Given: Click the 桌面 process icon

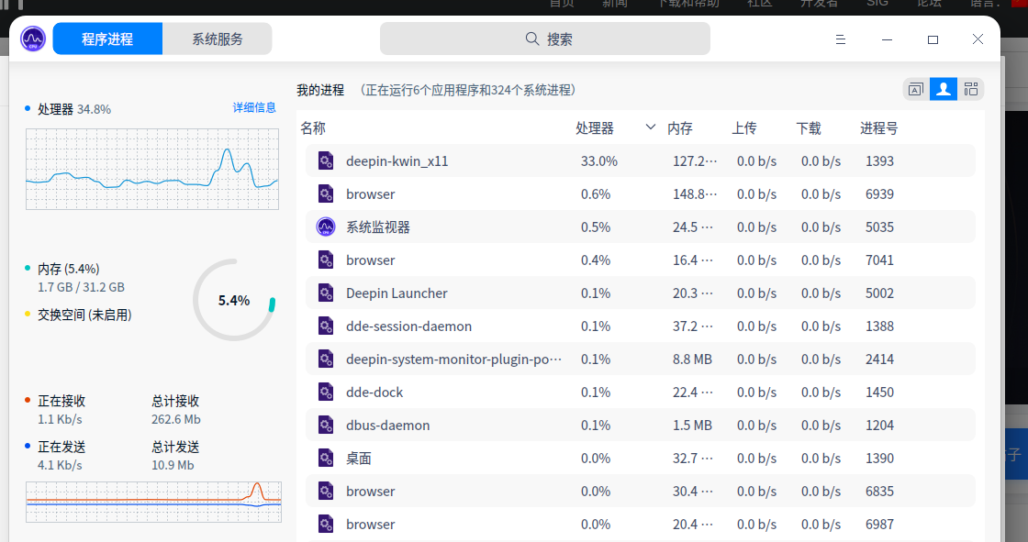Looking at the screenshot, I should click(x=326, y=459).
